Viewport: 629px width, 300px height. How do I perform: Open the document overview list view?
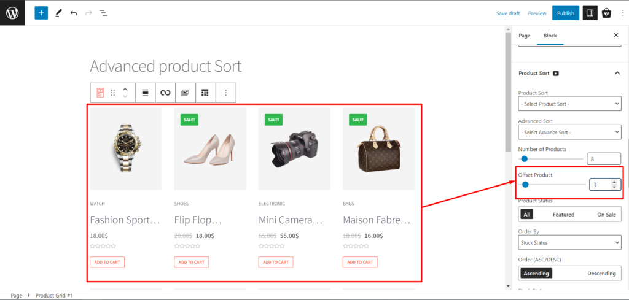(103, 13)
